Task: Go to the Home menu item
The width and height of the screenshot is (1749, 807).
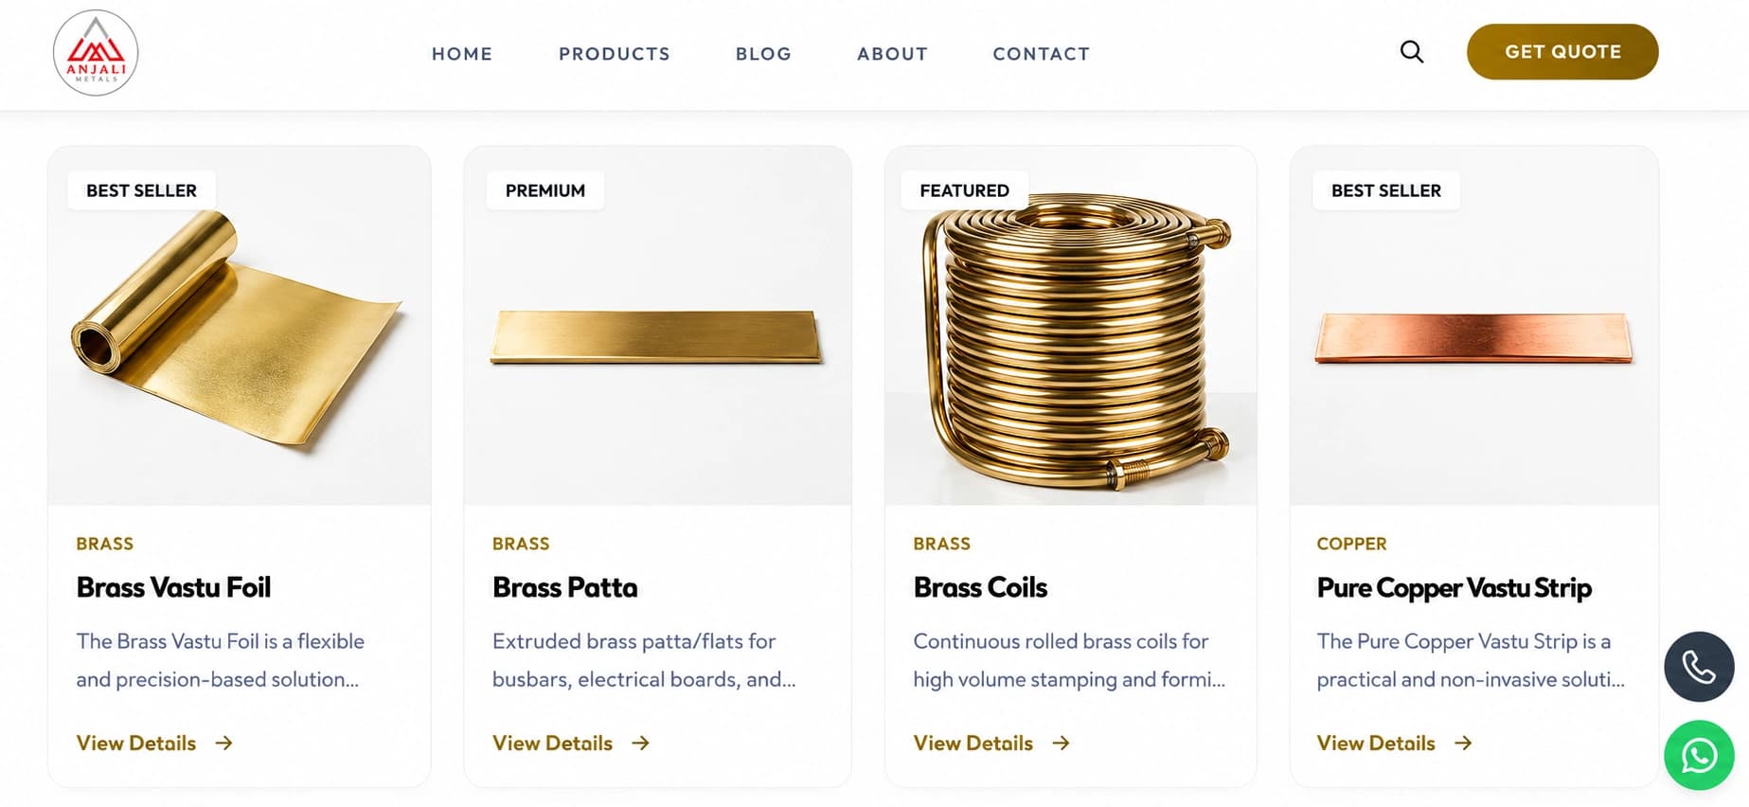Action: 462,54
